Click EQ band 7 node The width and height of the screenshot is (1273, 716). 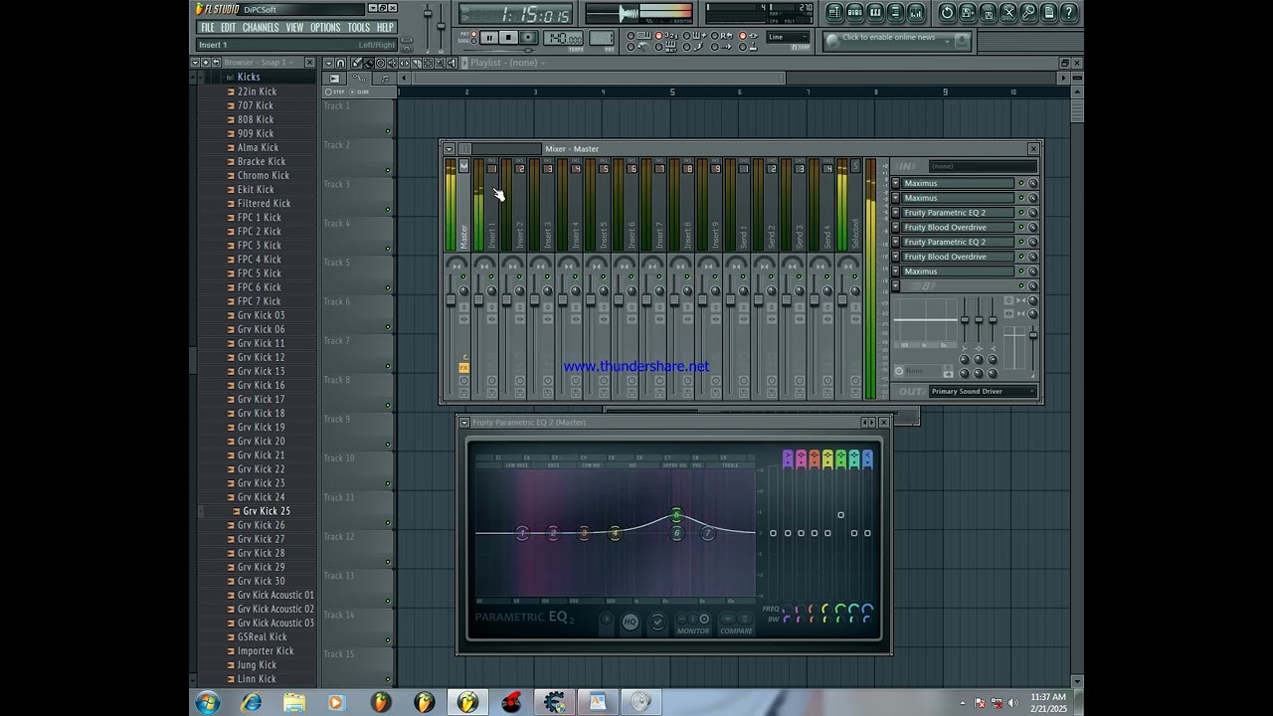[x=707, y=534]
